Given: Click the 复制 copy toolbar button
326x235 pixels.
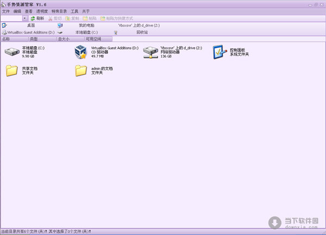Looking at the screenshot, I should (72, 18).
